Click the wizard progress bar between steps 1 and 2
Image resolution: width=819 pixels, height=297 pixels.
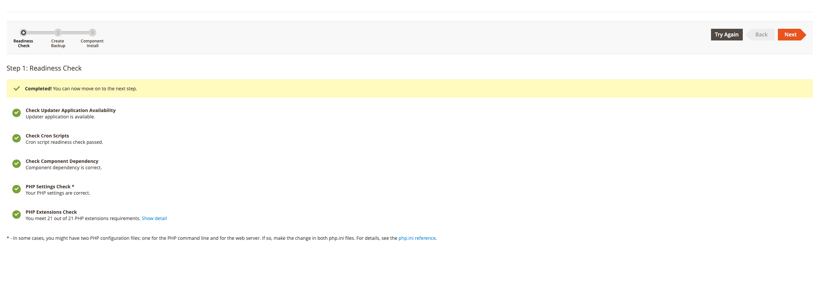(40, 32)
